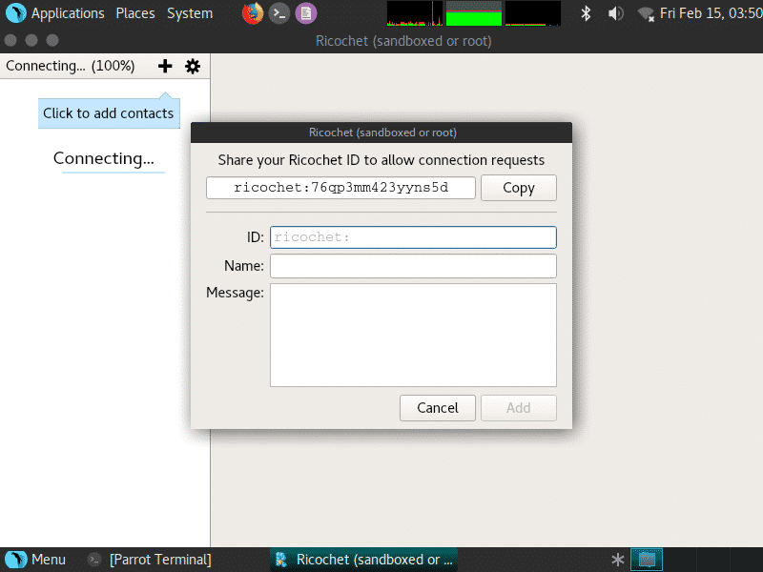Open Ricochet preferences gear icon
This screenshot has width=763, height=572.
pyautogui.click(x=193, y=66)
